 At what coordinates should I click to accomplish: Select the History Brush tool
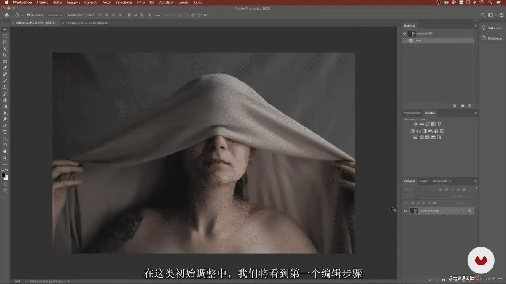pos(5,94)
